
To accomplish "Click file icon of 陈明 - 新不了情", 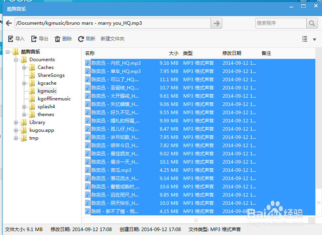I will coord(88,211).
